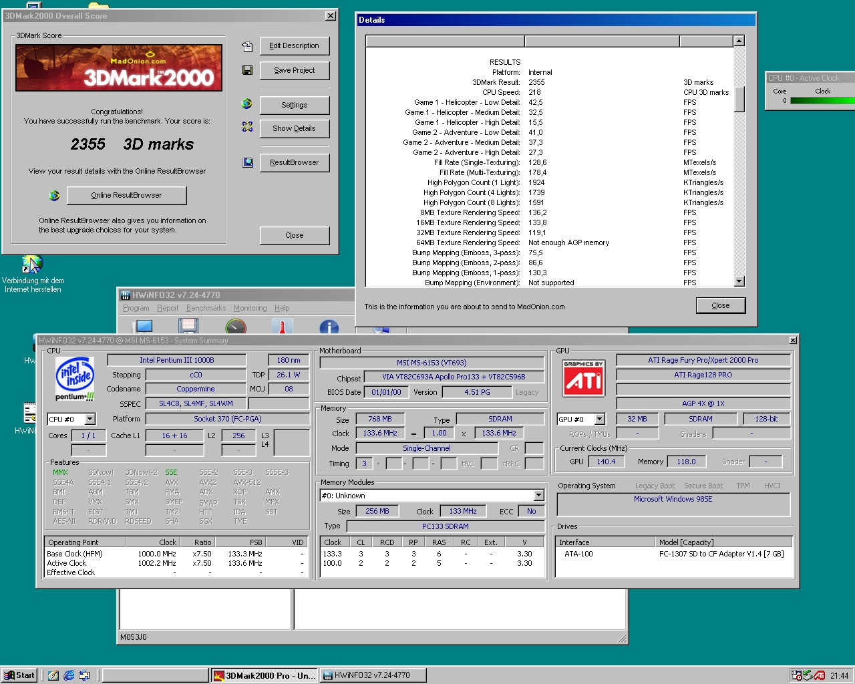Viewport: 855px width, 684px height.
Task: Click the 768 MB memory size field
Action: 379,419
